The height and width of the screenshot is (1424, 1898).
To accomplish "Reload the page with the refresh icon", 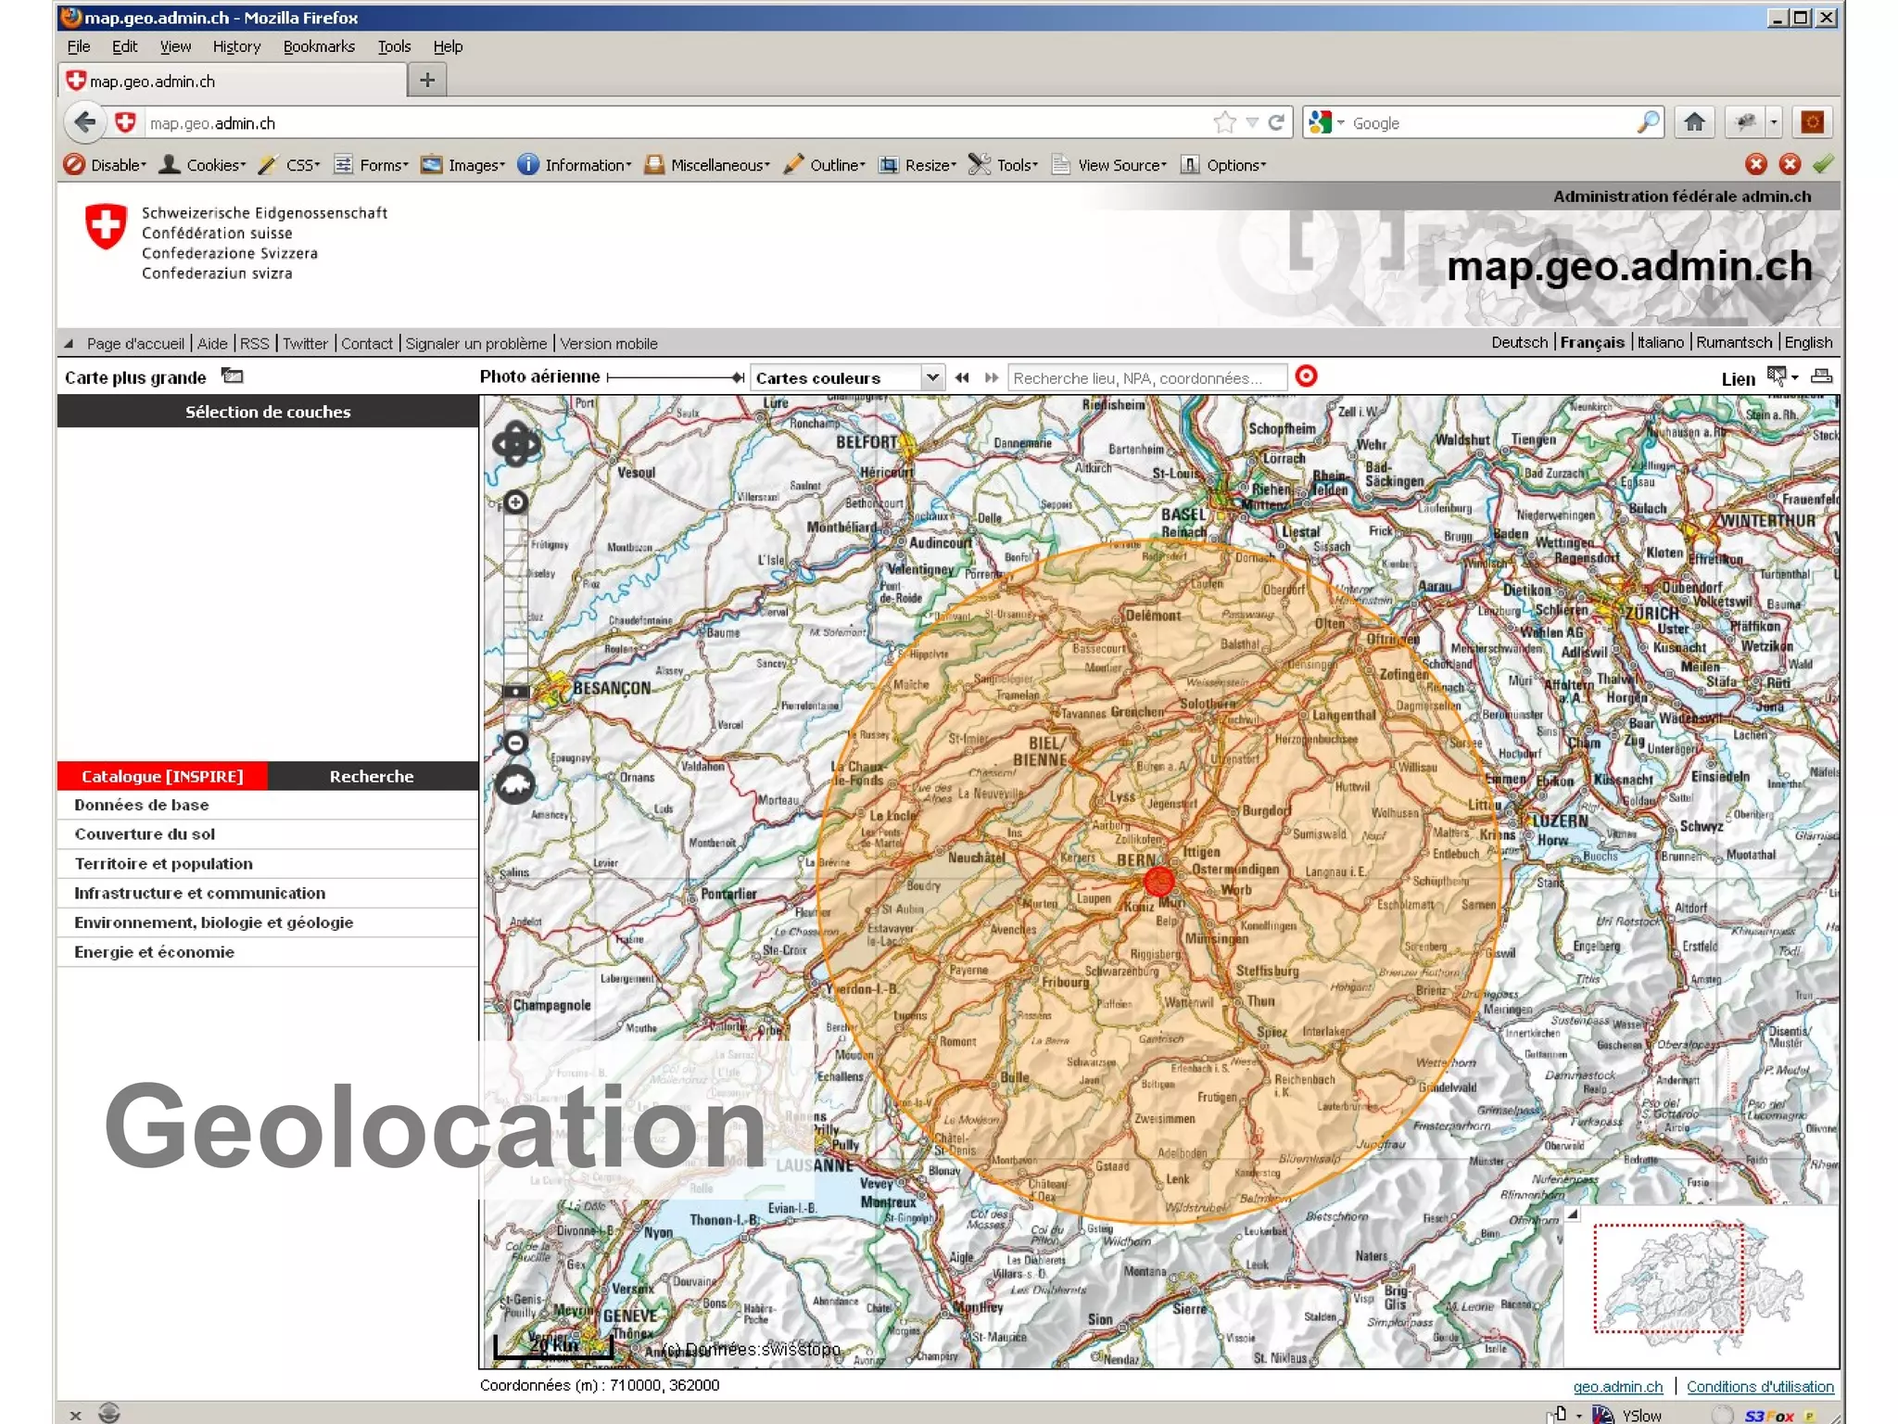I will click(1276, 122).
